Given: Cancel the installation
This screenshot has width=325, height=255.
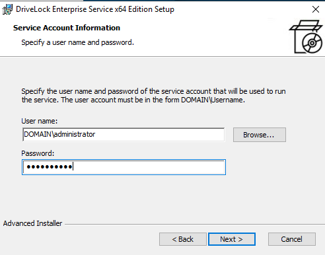Looking at the screenshot, I should 292,239.
